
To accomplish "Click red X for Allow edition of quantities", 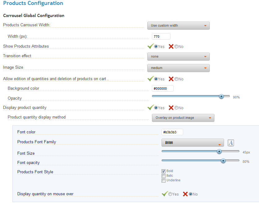I will 171,79.
